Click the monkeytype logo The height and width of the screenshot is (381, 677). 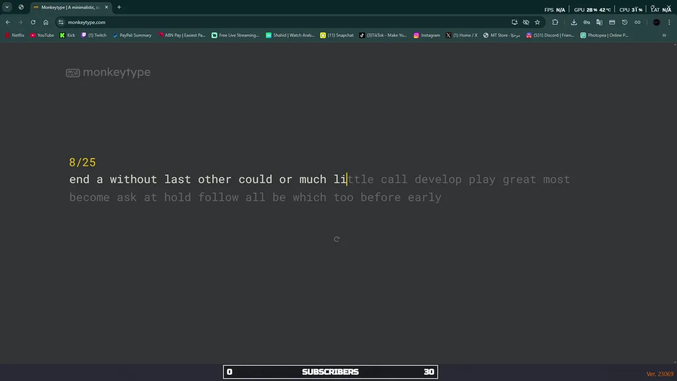pos(108,72)
